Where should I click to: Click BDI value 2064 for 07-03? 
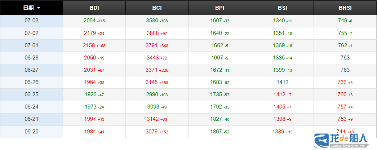[x=89, y=21]
